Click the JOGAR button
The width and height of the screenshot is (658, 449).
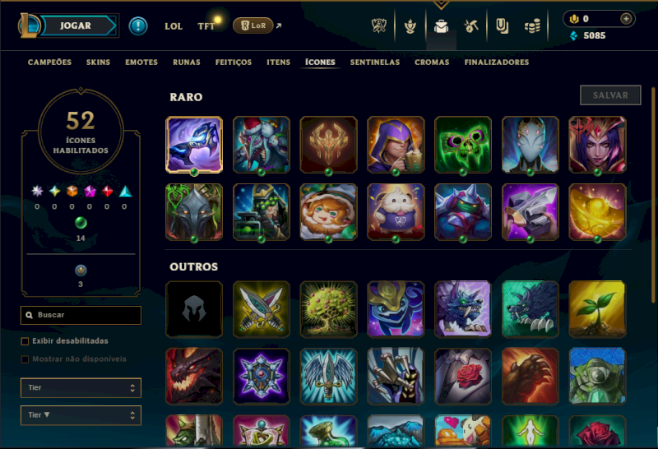point(77,25)
